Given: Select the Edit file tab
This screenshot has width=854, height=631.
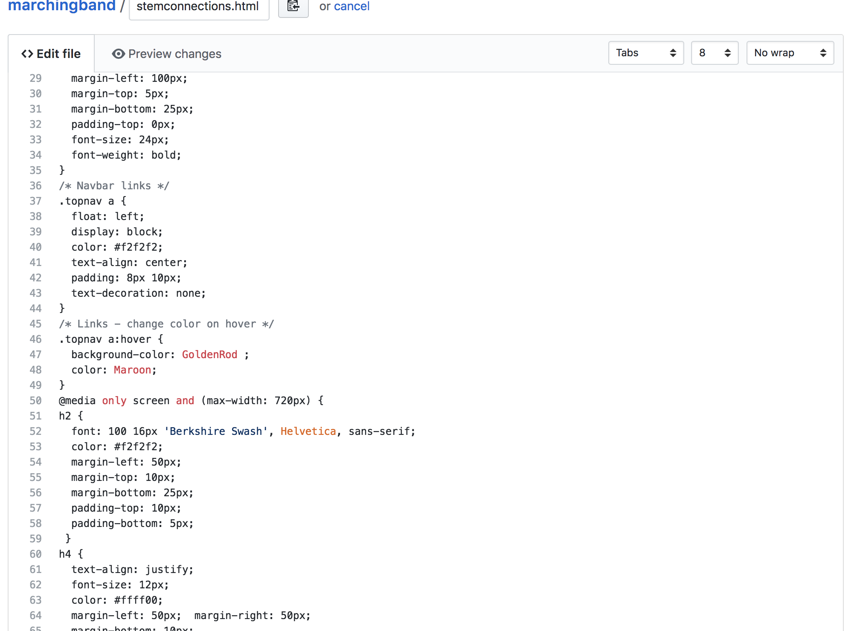Looking at the screenshot, I should 51,54.
